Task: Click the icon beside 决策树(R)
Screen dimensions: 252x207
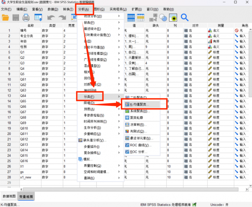Action: (x=127, y=124)
